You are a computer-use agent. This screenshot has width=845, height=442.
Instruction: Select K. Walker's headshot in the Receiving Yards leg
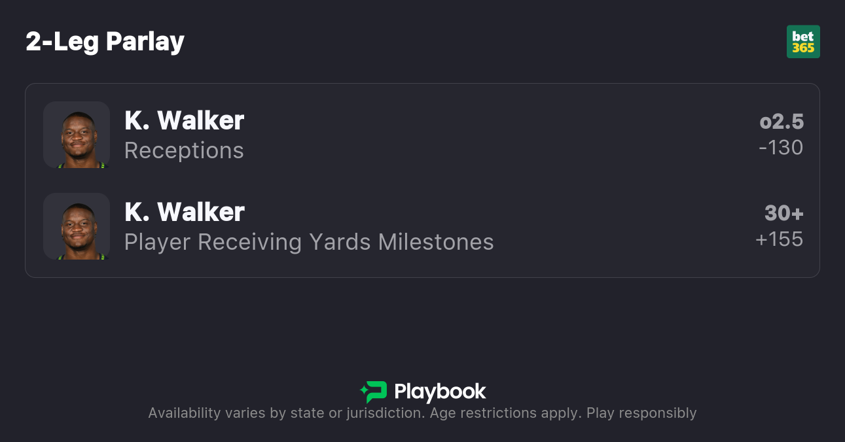[77, 226]
